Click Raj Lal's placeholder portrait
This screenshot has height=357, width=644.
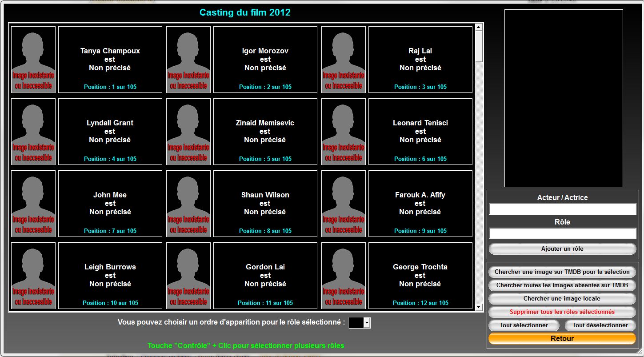[344, 60]
